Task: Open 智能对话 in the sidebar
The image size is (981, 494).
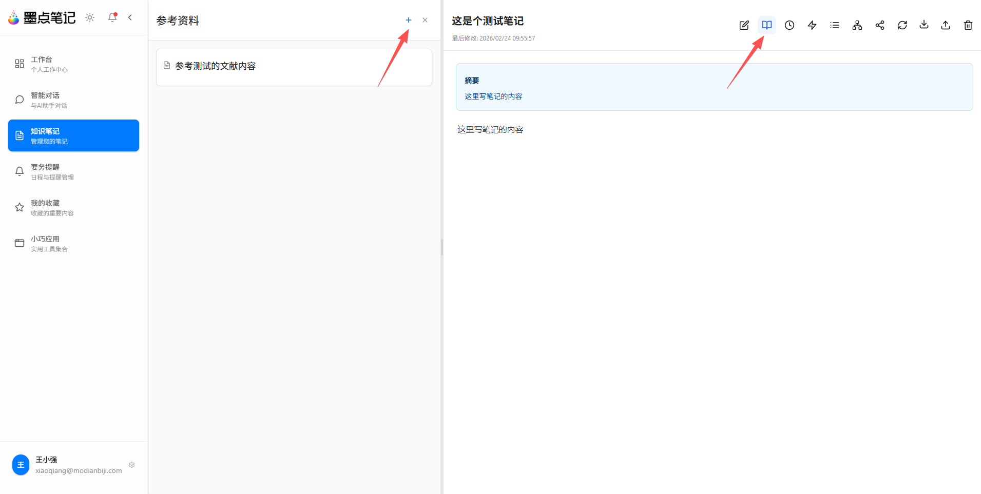Action: coord(73,100)
